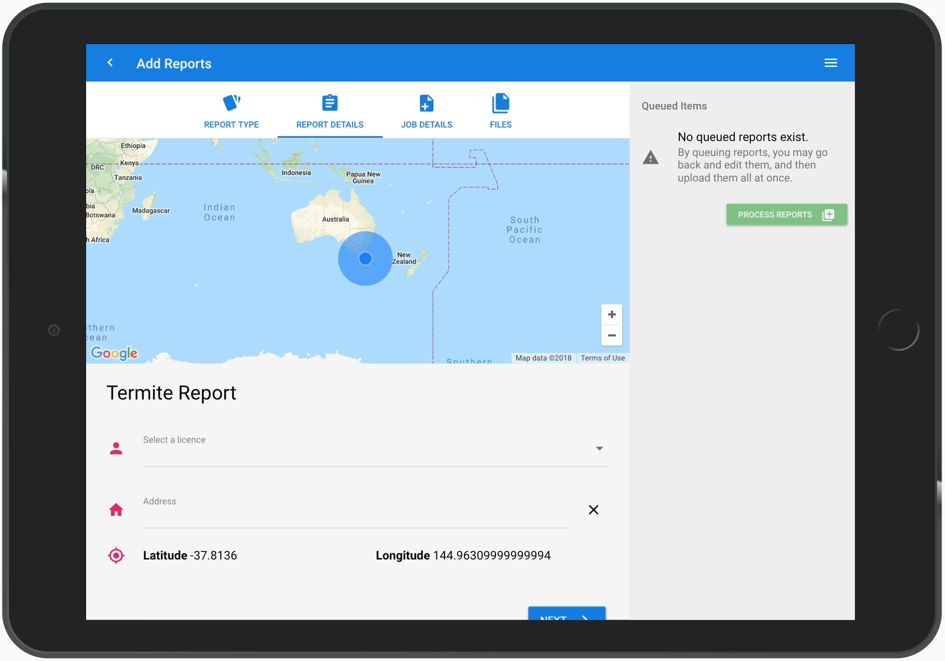Click the Google logo on the map
945x661 pixels.
114,353
